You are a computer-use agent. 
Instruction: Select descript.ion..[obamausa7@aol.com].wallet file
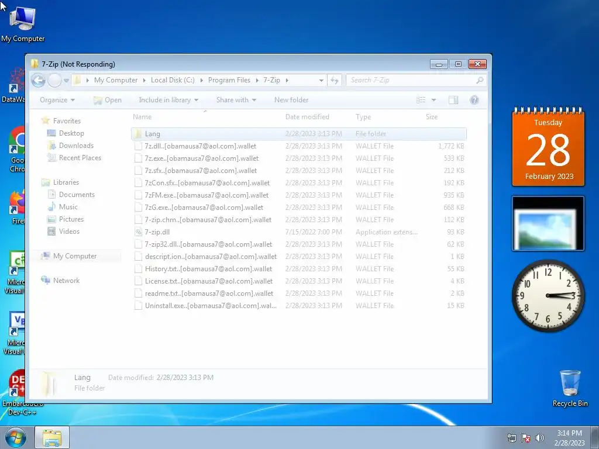pyautogui.click(x=299, y=256)
